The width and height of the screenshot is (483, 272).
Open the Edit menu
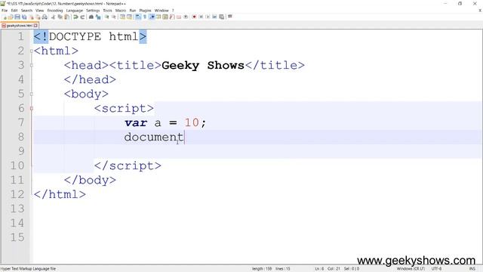click(x=14, y=11)
